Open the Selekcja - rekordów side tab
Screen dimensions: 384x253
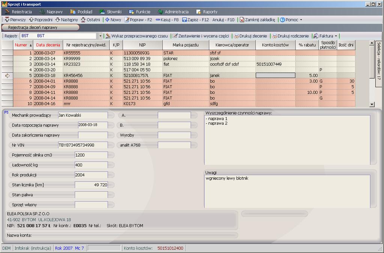point(379,64)
